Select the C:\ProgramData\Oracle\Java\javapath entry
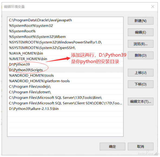This screenshot has height=157, width=160. tap(65, 20)
